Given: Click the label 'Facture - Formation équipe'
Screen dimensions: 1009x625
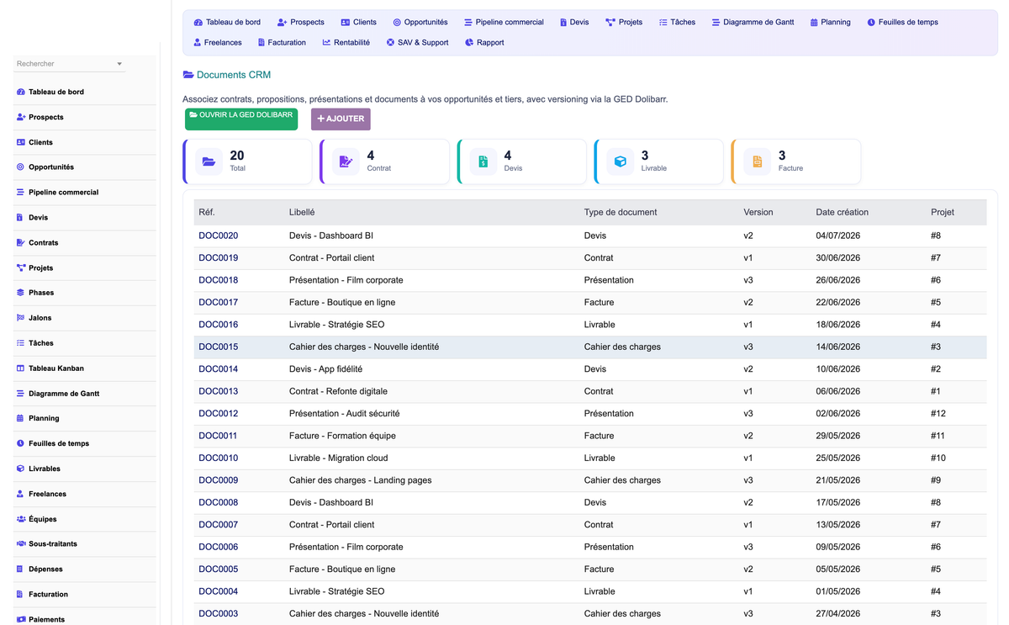Looking at the screenshot, I should (342, 436).
